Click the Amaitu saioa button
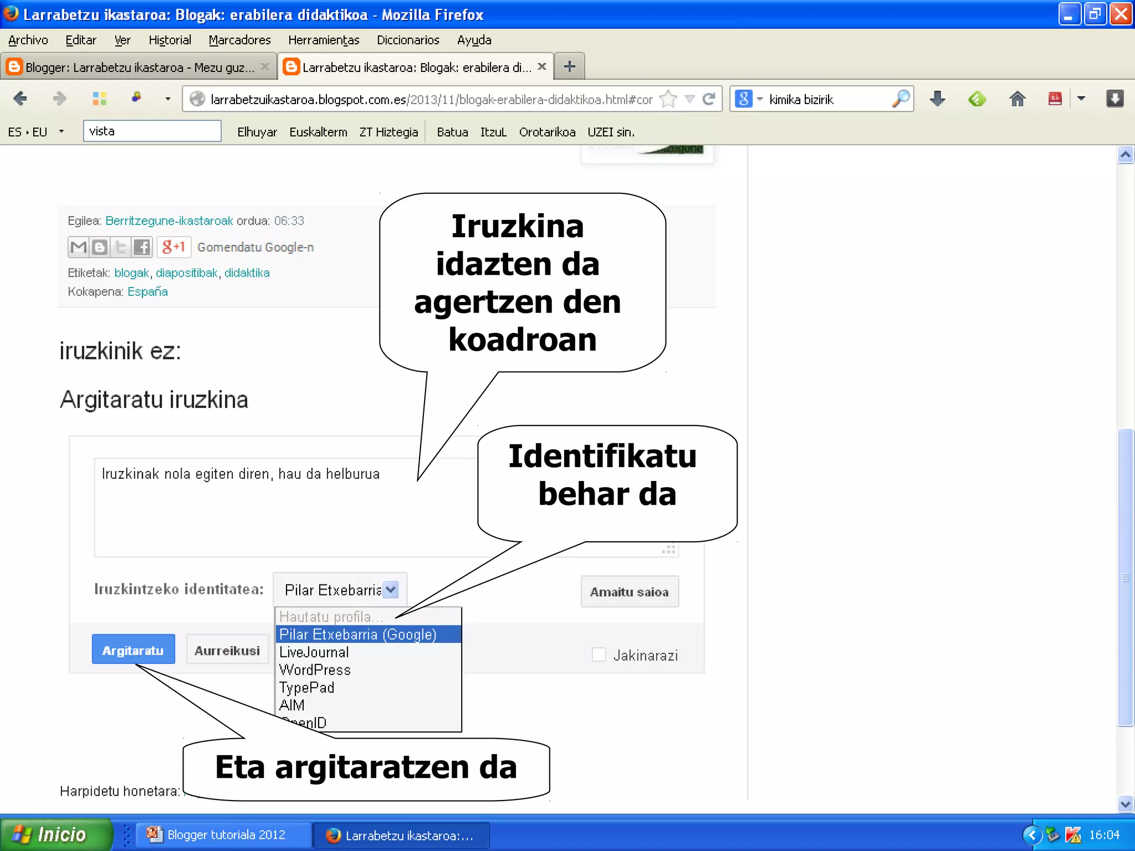 pyautogui.click(x=630, y=592)
